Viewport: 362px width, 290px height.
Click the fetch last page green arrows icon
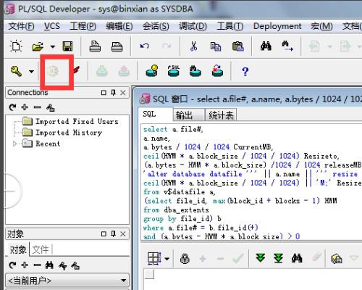tap(278, 258)
